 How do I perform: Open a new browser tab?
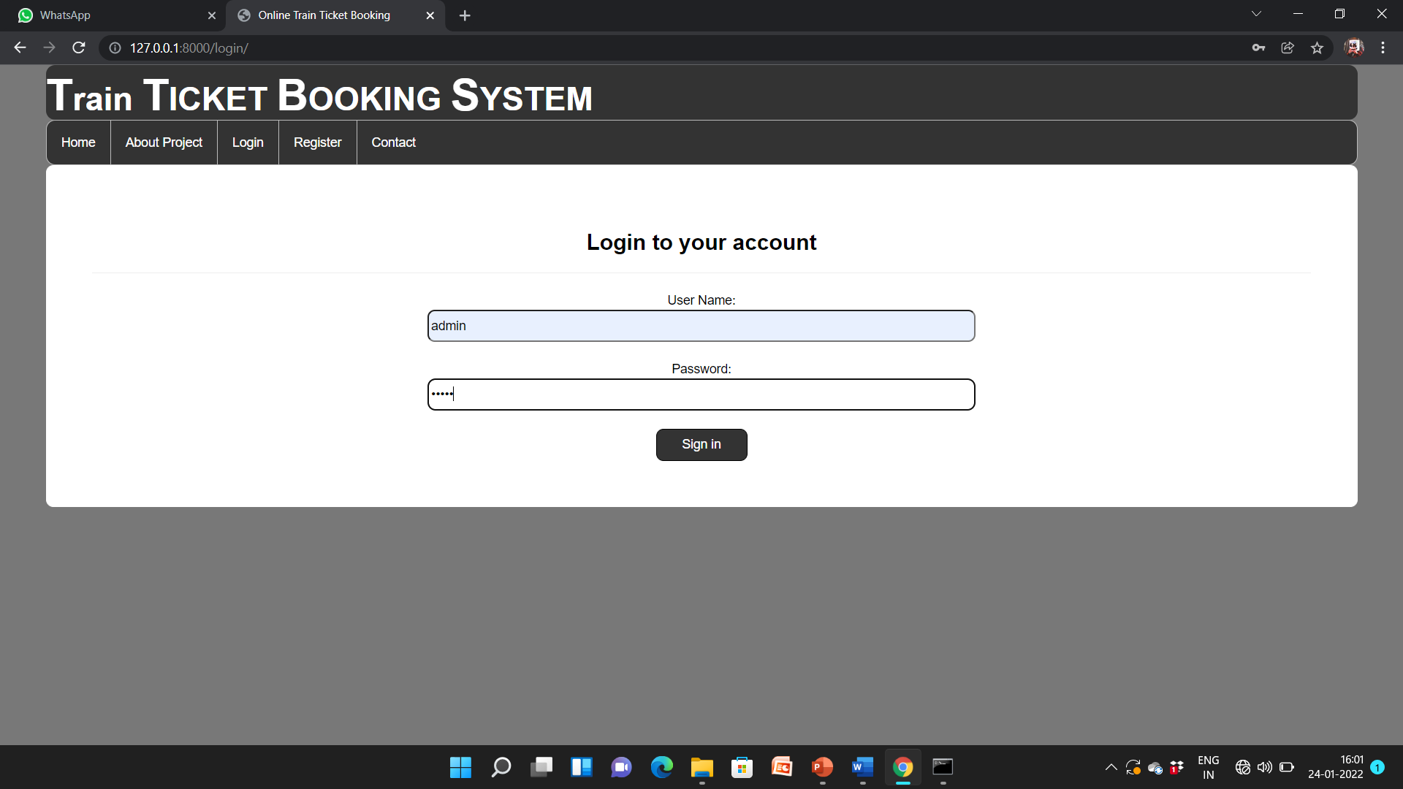[x=465, y=15]
